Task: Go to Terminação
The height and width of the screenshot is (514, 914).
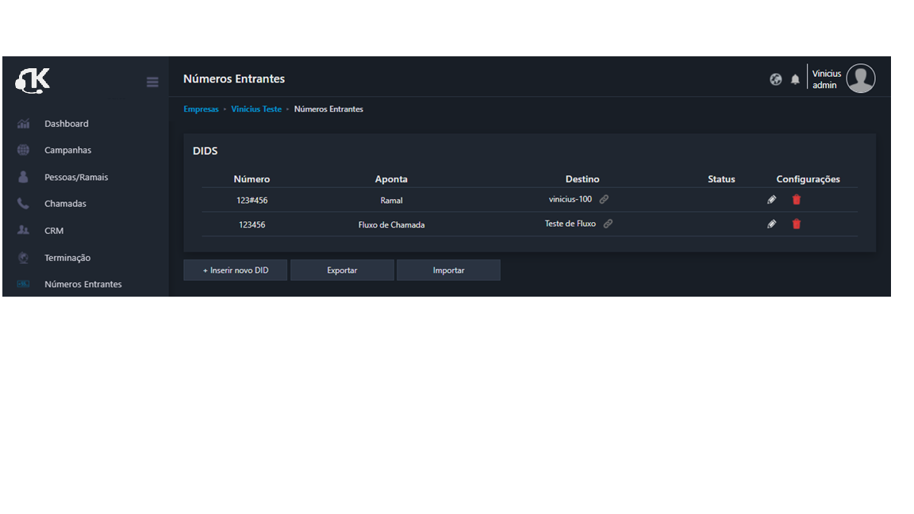Action: pyautogui.click(x=67, y=258)
